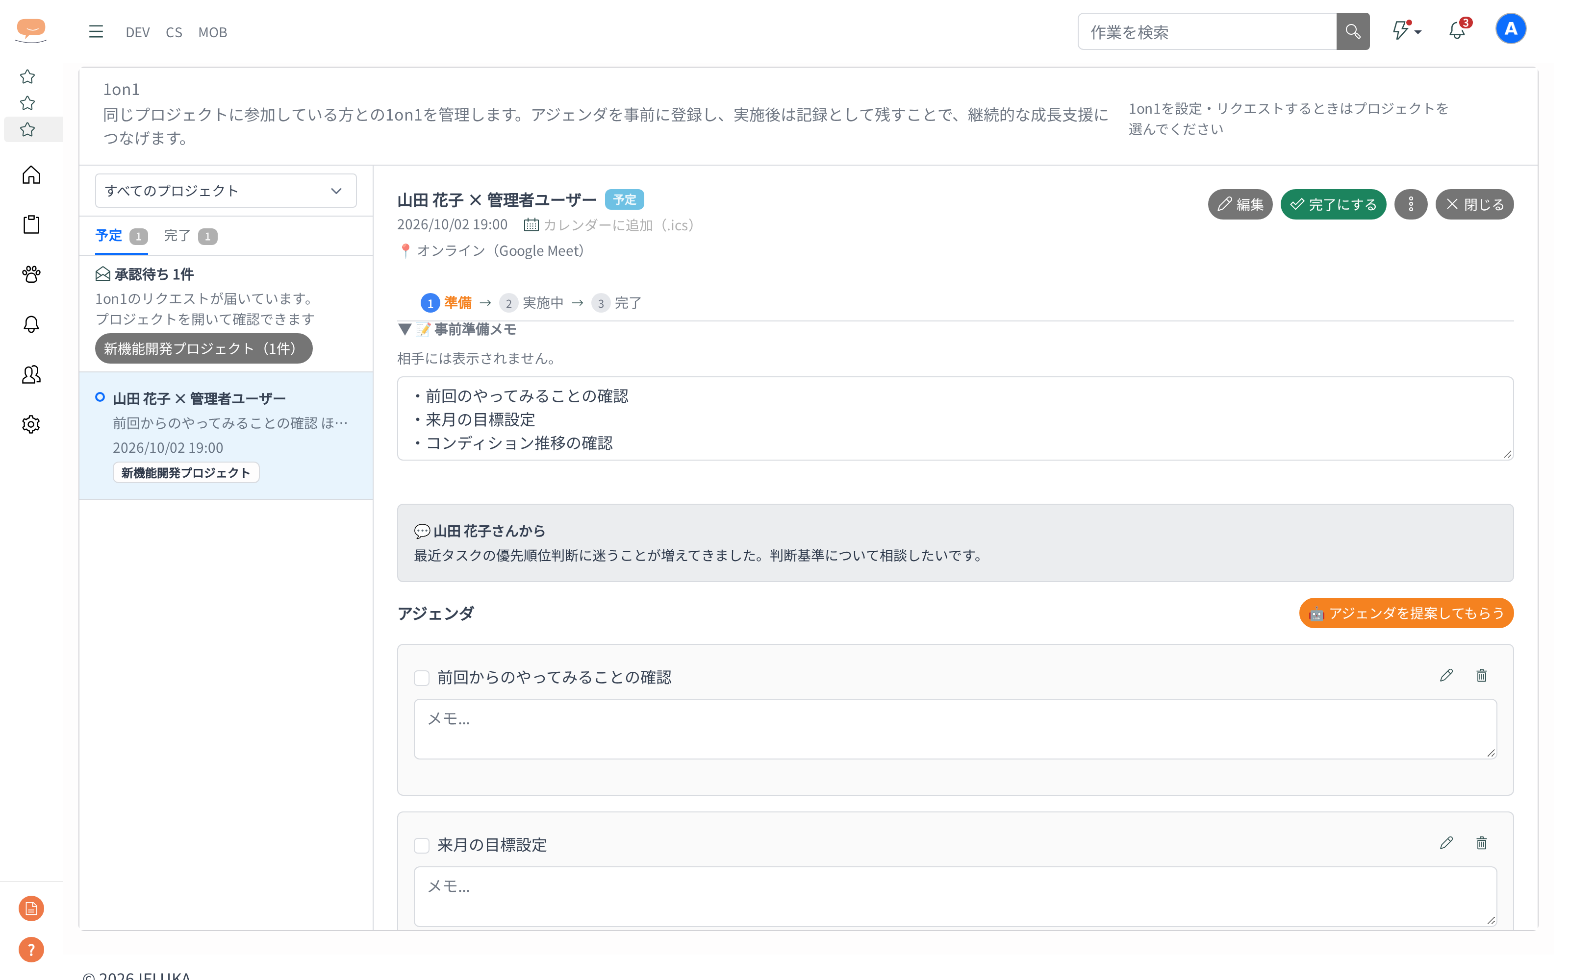The height and width of the screenshot is (980, 1569).
Task: Click アジェンダを提案してもらう button
Action: (1406, 612)
